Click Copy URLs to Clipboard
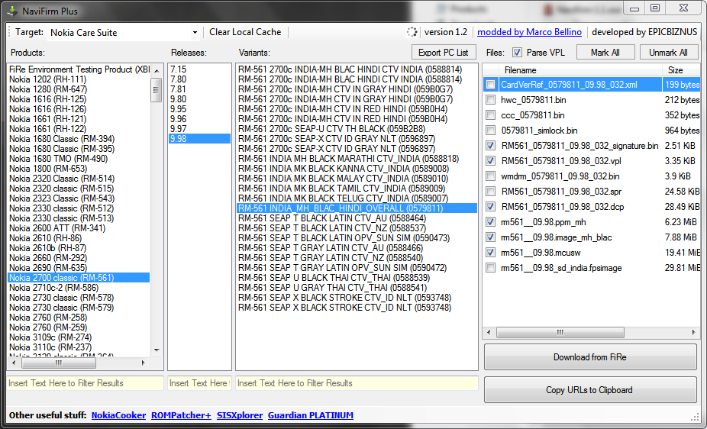 coord(589,390)
